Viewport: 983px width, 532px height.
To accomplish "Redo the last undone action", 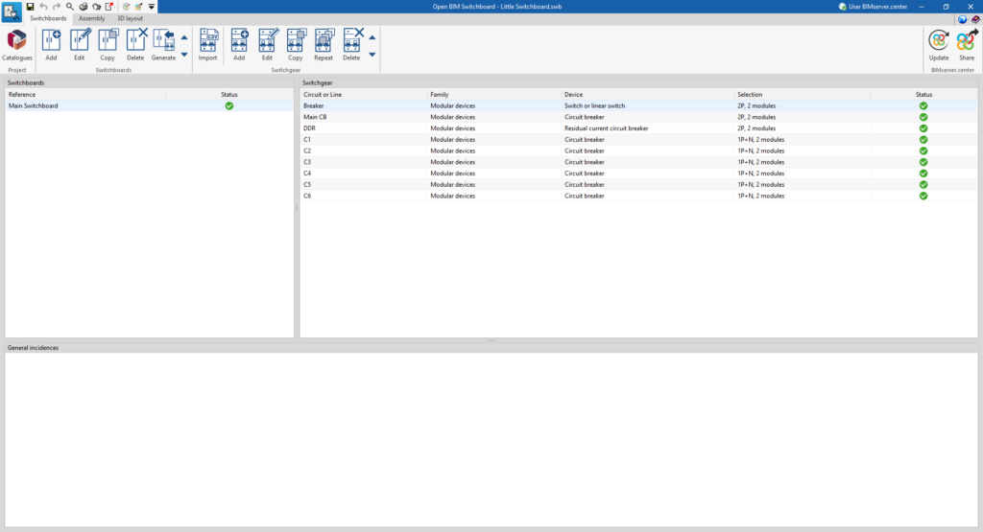I will tap(57, 7).
